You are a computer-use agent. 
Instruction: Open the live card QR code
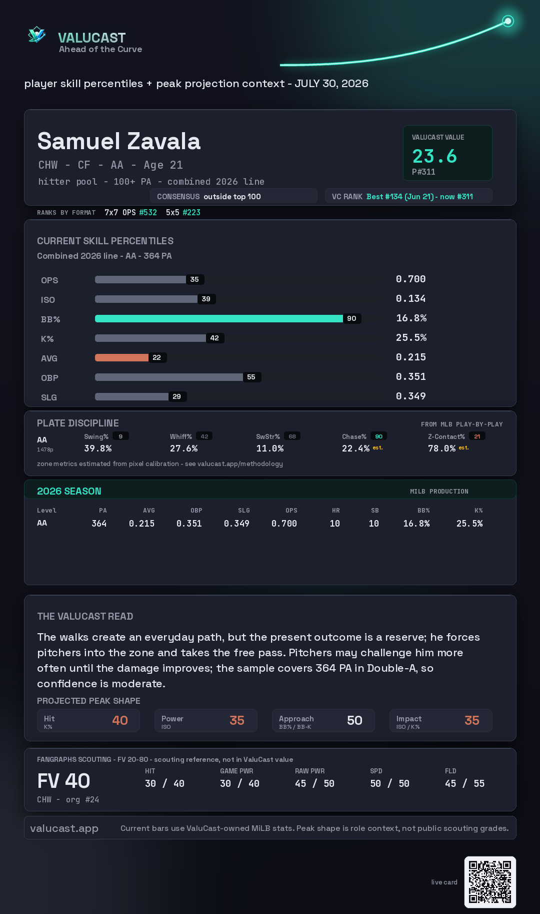click(490, 882)
